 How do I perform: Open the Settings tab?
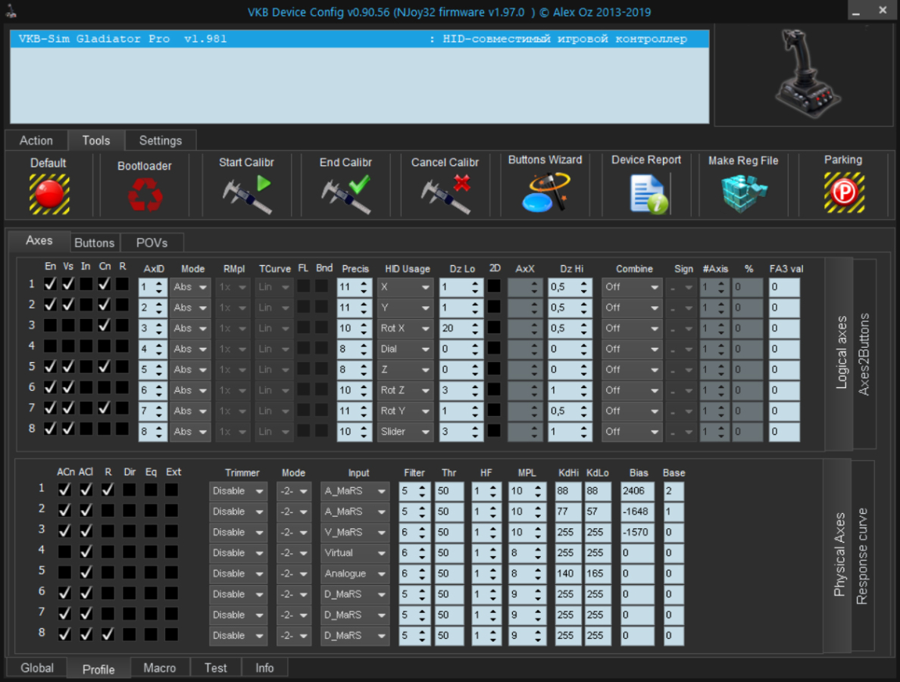[x=160, y=141]
